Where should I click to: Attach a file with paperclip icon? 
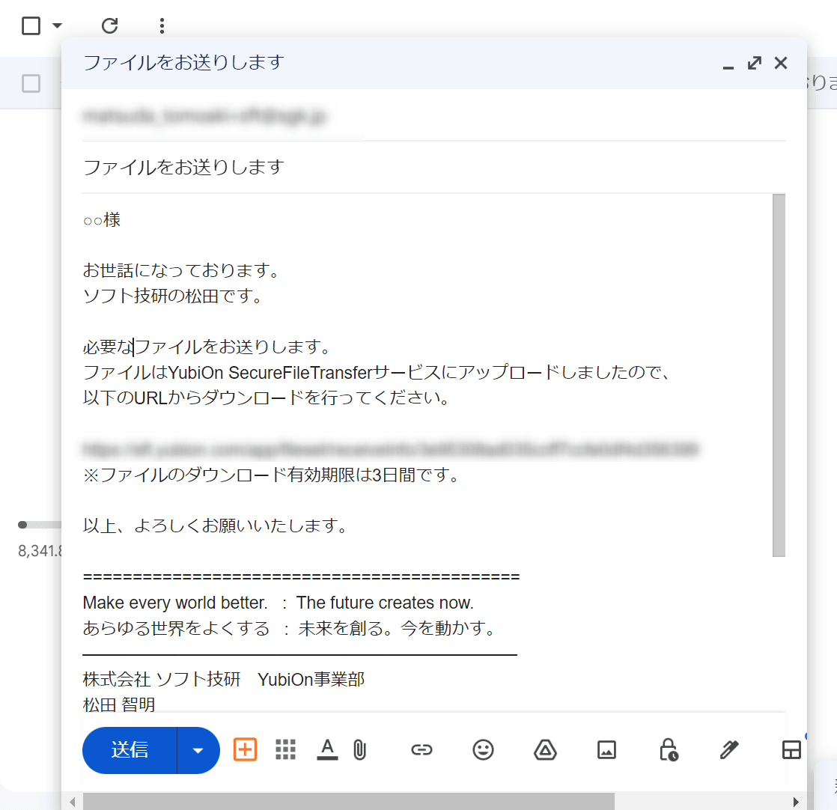360,749
